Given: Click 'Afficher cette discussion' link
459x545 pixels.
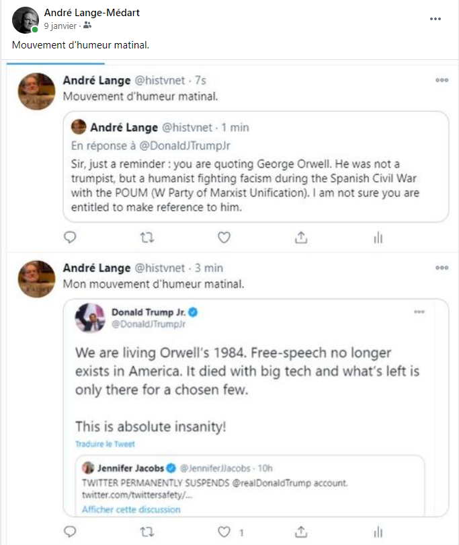Looking at the screenshot, I should pyautogui.click(x=131, y=509).
